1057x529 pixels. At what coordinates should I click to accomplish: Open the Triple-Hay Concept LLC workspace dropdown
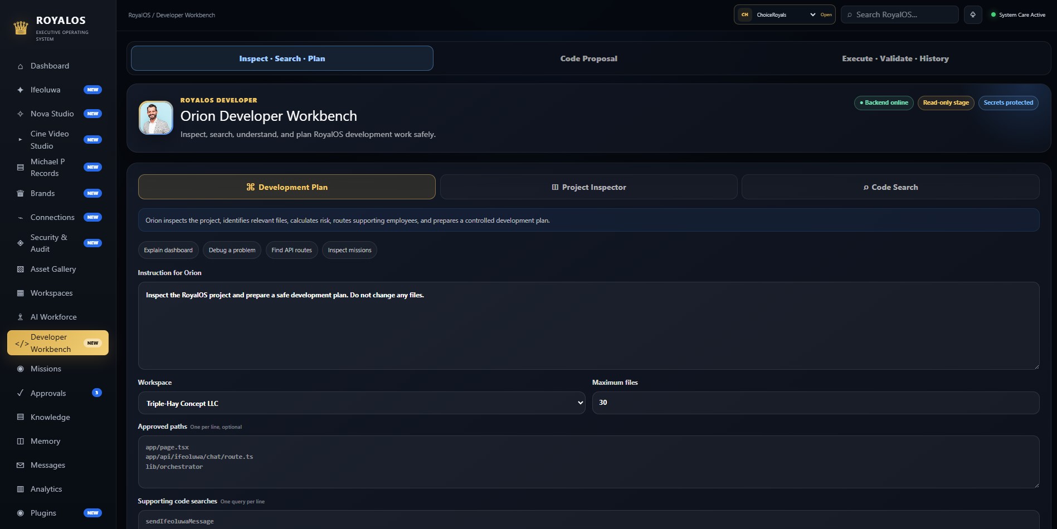click(x=362, y=403)
